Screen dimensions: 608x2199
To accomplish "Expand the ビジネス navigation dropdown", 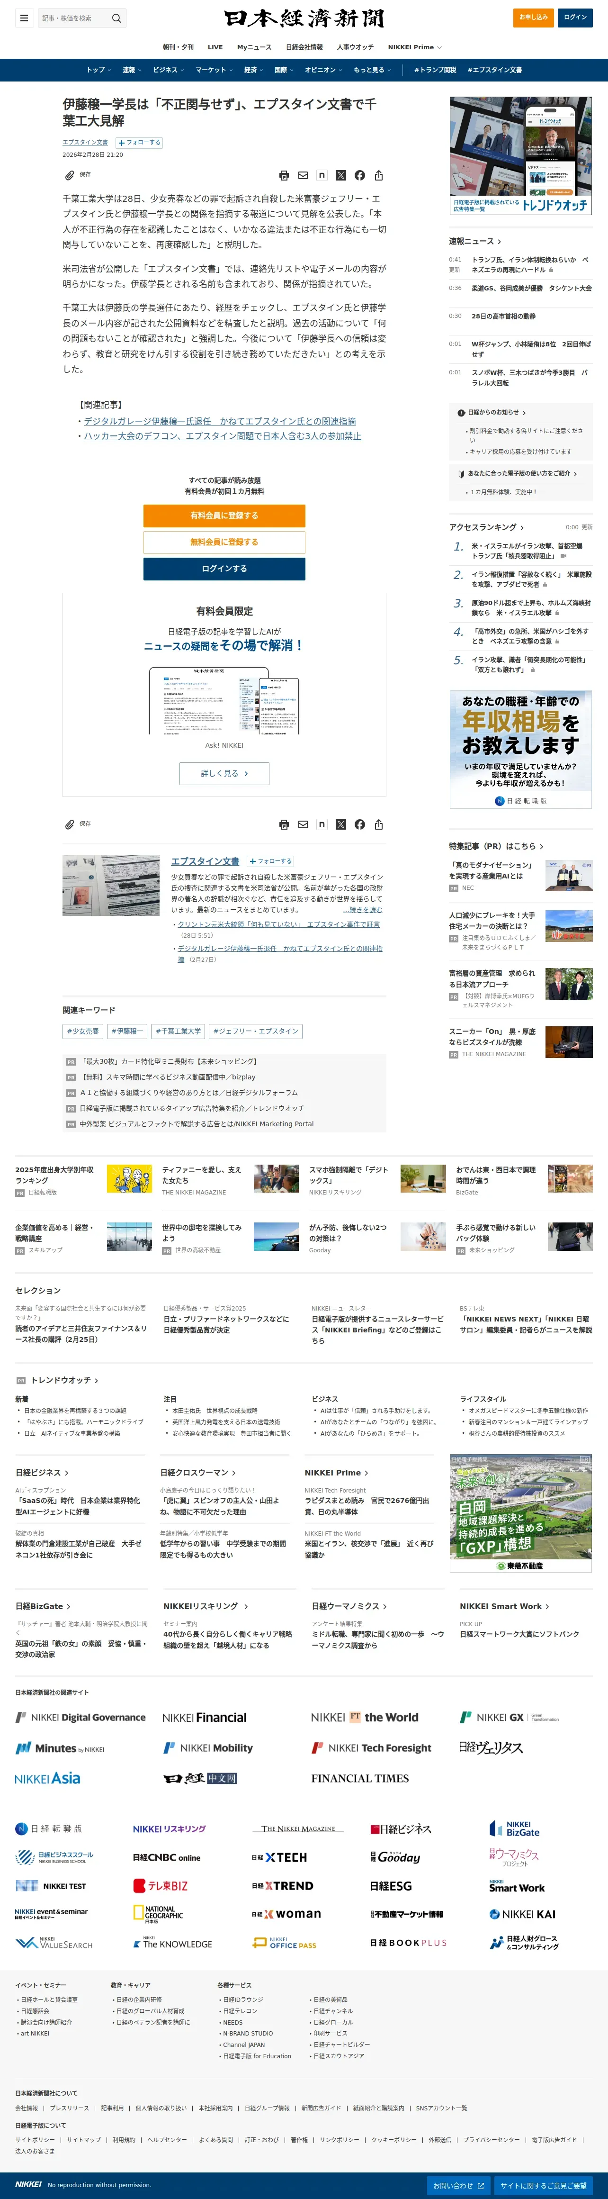I will pos(168,70).
